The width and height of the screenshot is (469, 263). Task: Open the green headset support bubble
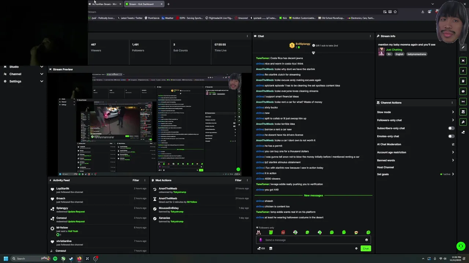pyautogui.click(x=461, y=246)
